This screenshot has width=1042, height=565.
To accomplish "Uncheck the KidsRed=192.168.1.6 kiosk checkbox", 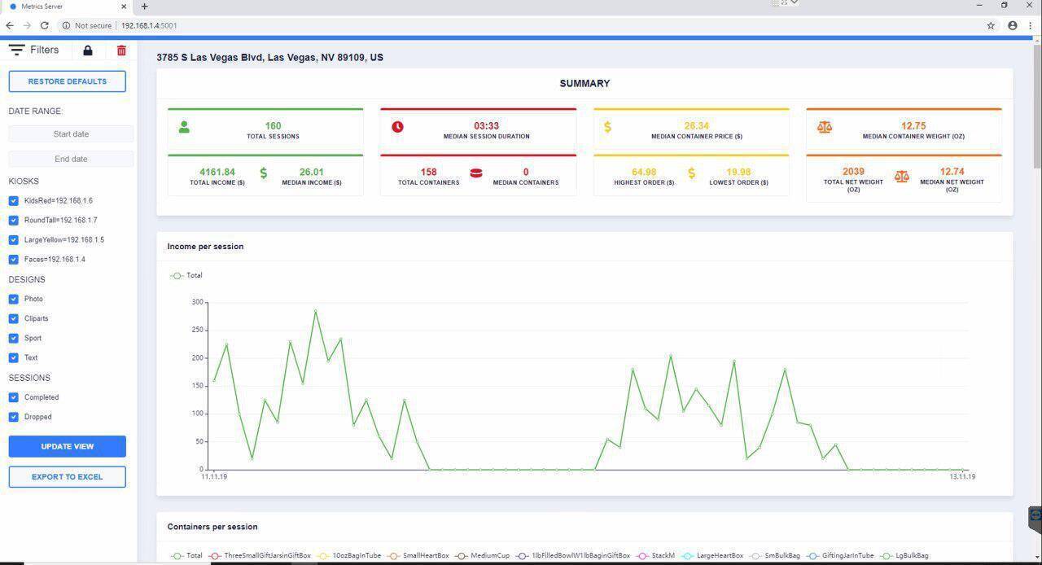I will click(x=14, y=201).
